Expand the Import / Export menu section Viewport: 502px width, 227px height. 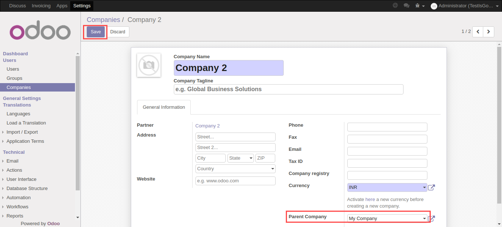(x=22, y=132)
